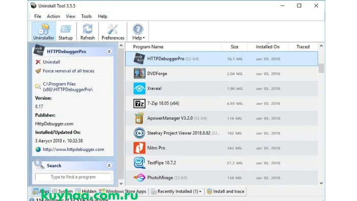Click the PhotoMirage icon
The width and height of the screenshot is (357, 201).
click(x=139, y=178)
